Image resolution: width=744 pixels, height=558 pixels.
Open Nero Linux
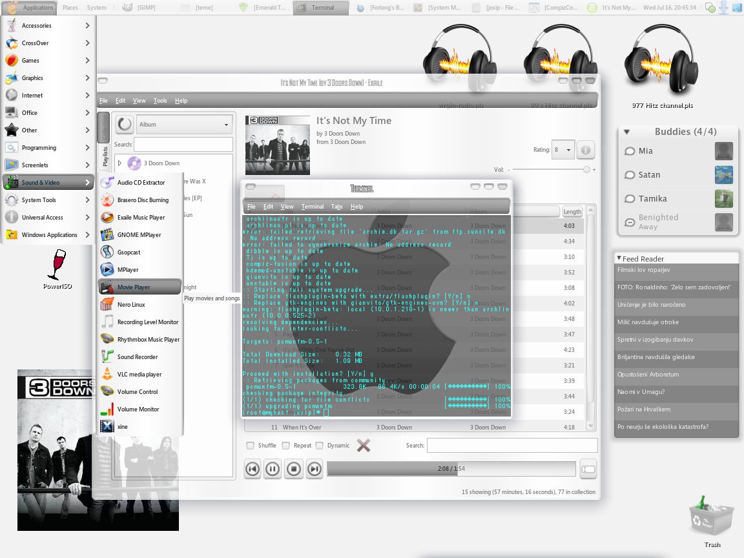point(140,305)
